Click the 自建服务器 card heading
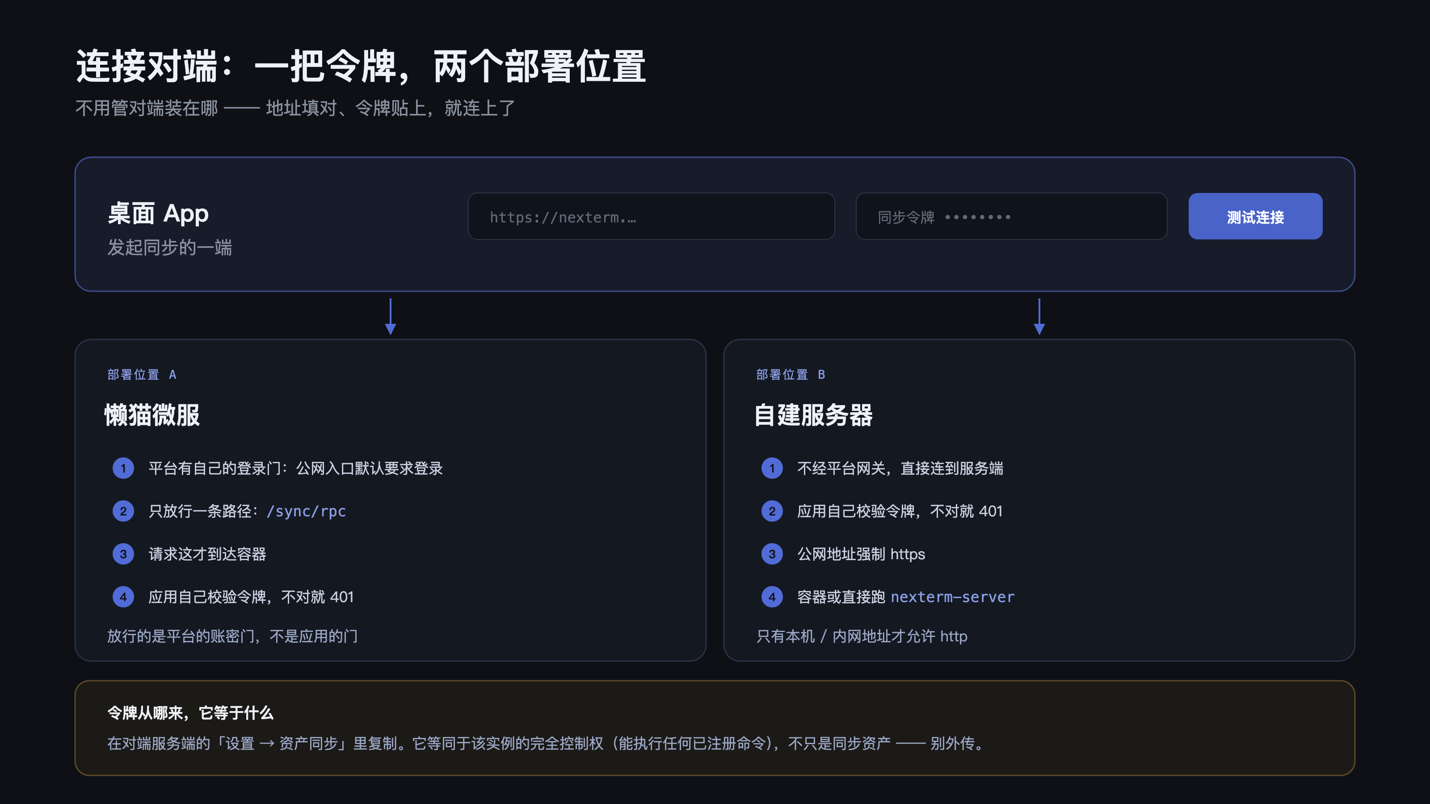The width and height of the screenshot is (1430, 804). (813, 415)
